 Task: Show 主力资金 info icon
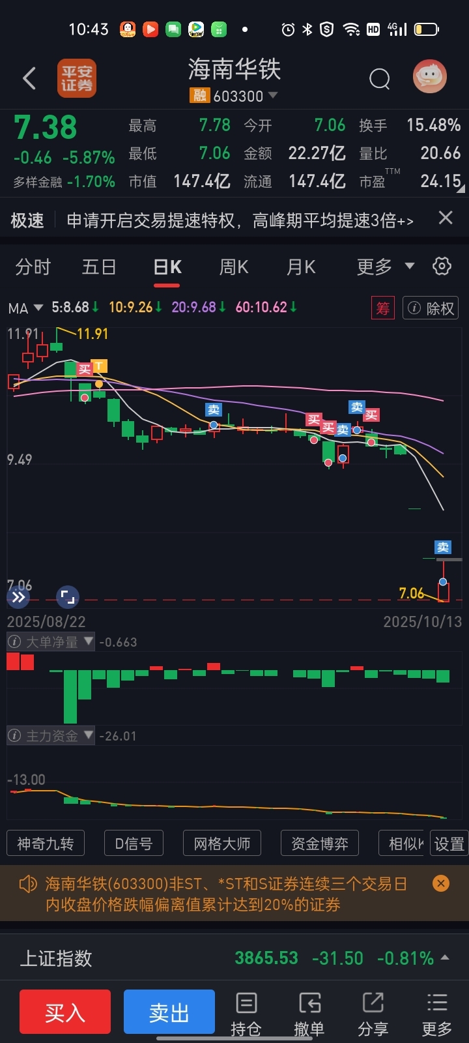pos(14,736)
